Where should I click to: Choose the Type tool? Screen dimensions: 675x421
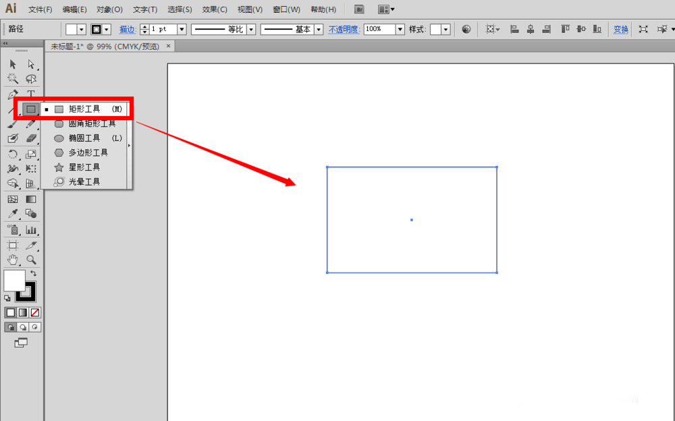31,94
